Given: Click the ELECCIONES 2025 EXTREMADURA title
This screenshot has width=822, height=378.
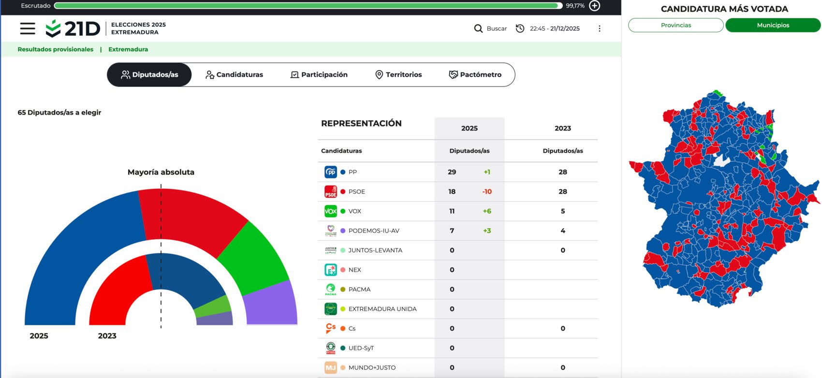Looking at the screenshot, I should (138, 29).
